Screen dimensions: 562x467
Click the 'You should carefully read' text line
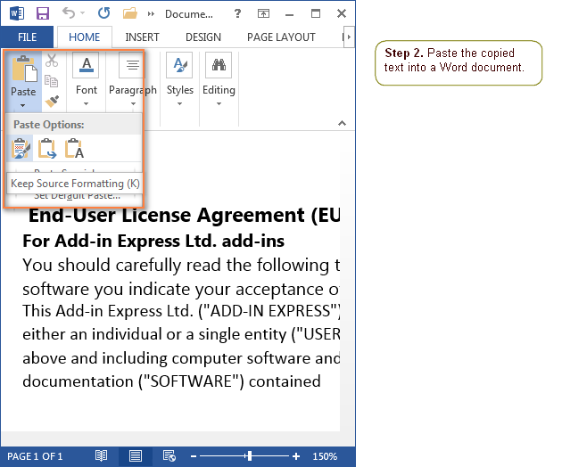click(x=181, y=265)
